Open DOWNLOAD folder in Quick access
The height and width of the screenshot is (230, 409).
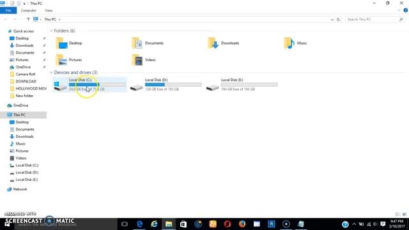point(26,81)
